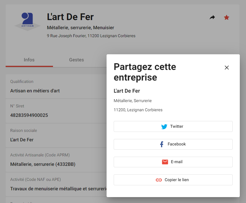Click the Siret number 48283594900025
Image resolution: width=246 pixels, height=203 pixels.
coord(29,115)
